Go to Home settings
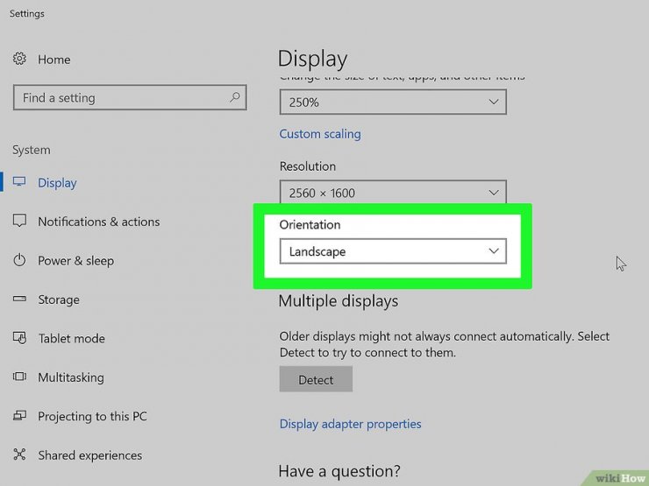649x486 pixels. 54,60
